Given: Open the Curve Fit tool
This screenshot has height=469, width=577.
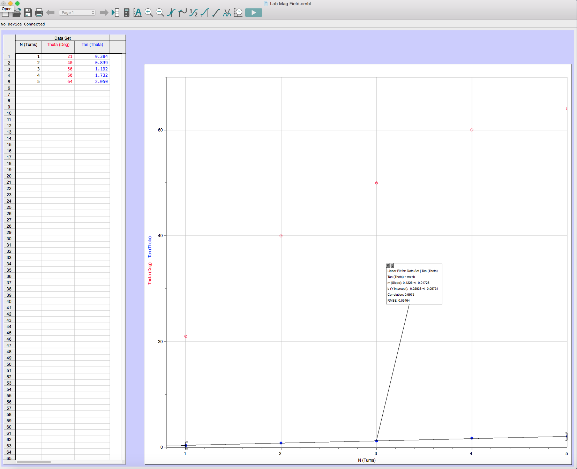Looking at the screenshot, I should click(227, 13).
